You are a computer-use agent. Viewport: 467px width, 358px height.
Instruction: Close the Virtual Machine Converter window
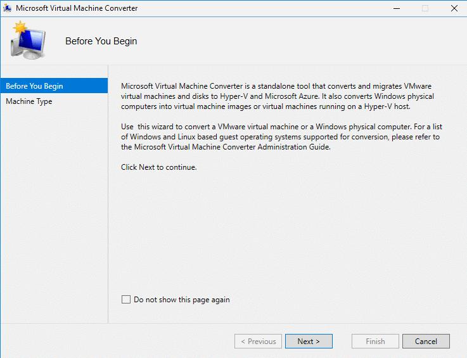click(454, 8)
